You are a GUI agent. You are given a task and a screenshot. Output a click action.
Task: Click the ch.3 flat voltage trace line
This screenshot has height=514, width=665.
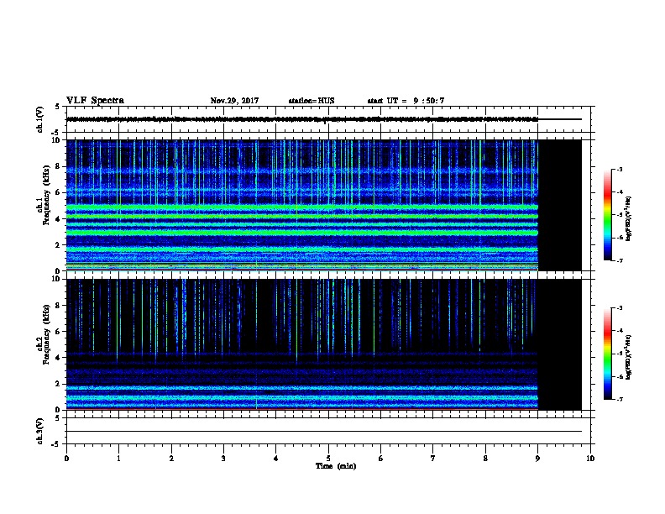324,432
